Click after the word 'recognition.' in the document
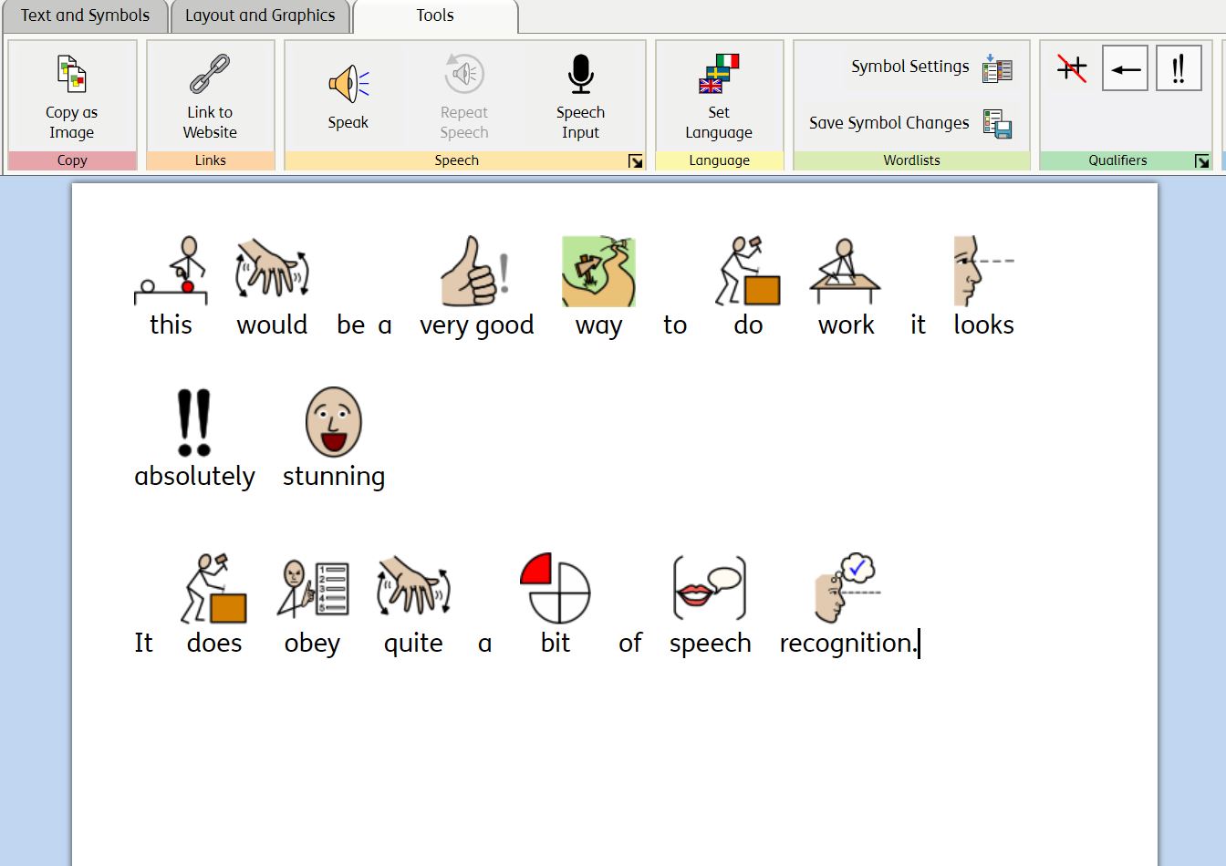This screenshot has width=1226, height=866. [919, 643]
